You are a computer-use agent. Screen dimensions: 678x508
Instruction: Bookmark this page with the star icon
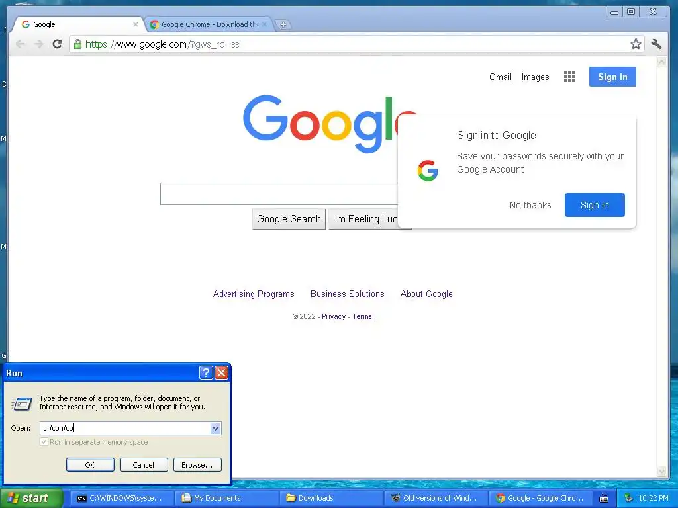click(x=635, y=44)
